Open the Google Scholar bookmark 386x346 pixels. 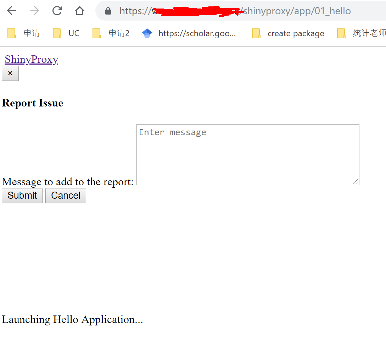(191, 33)
